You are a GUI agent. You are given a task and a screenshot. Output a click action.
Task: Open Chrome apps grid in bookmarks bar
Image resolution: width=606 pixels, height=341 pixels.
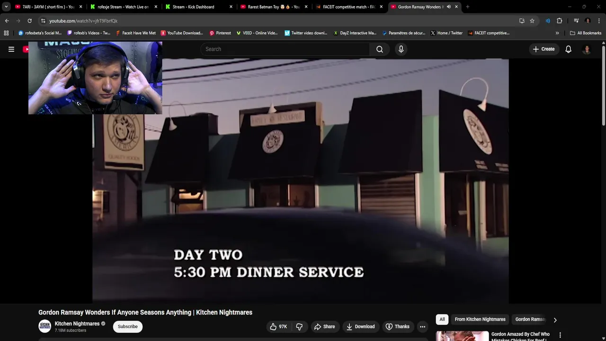[x=6, y=33]
